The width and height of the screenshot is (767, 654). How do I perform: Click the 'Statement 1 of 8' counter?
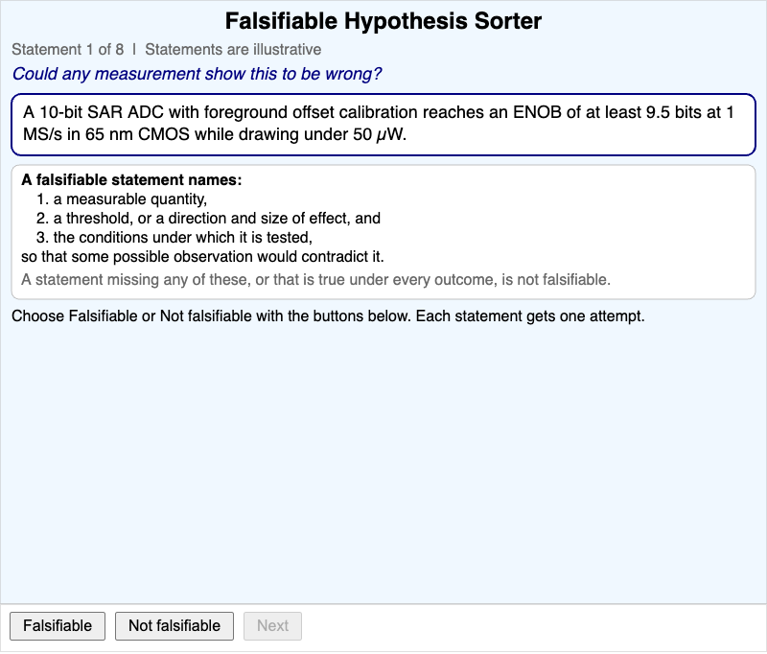[x=67, y=50]
